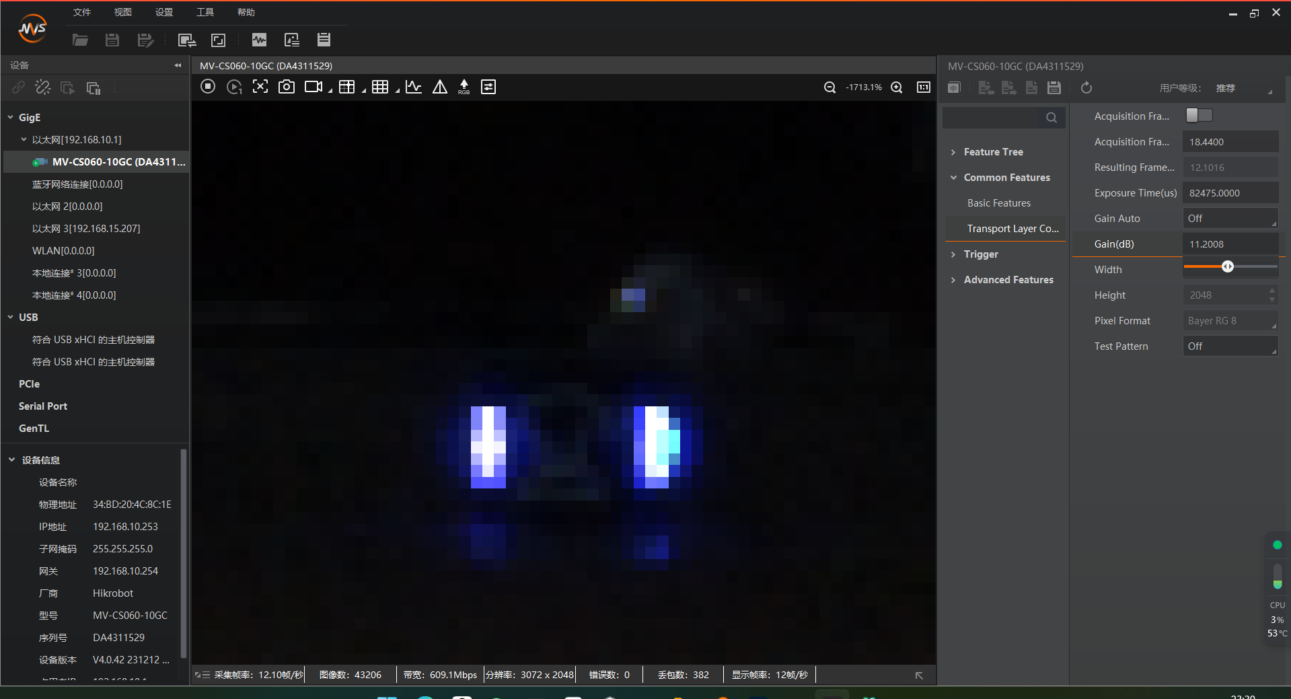Image resolution: width=1291 pixels, height=699 pixels.
Task: Open the 文件 menu
Action: point(81,12)
